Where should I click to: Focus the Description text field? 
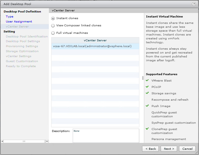pos(106,136)
